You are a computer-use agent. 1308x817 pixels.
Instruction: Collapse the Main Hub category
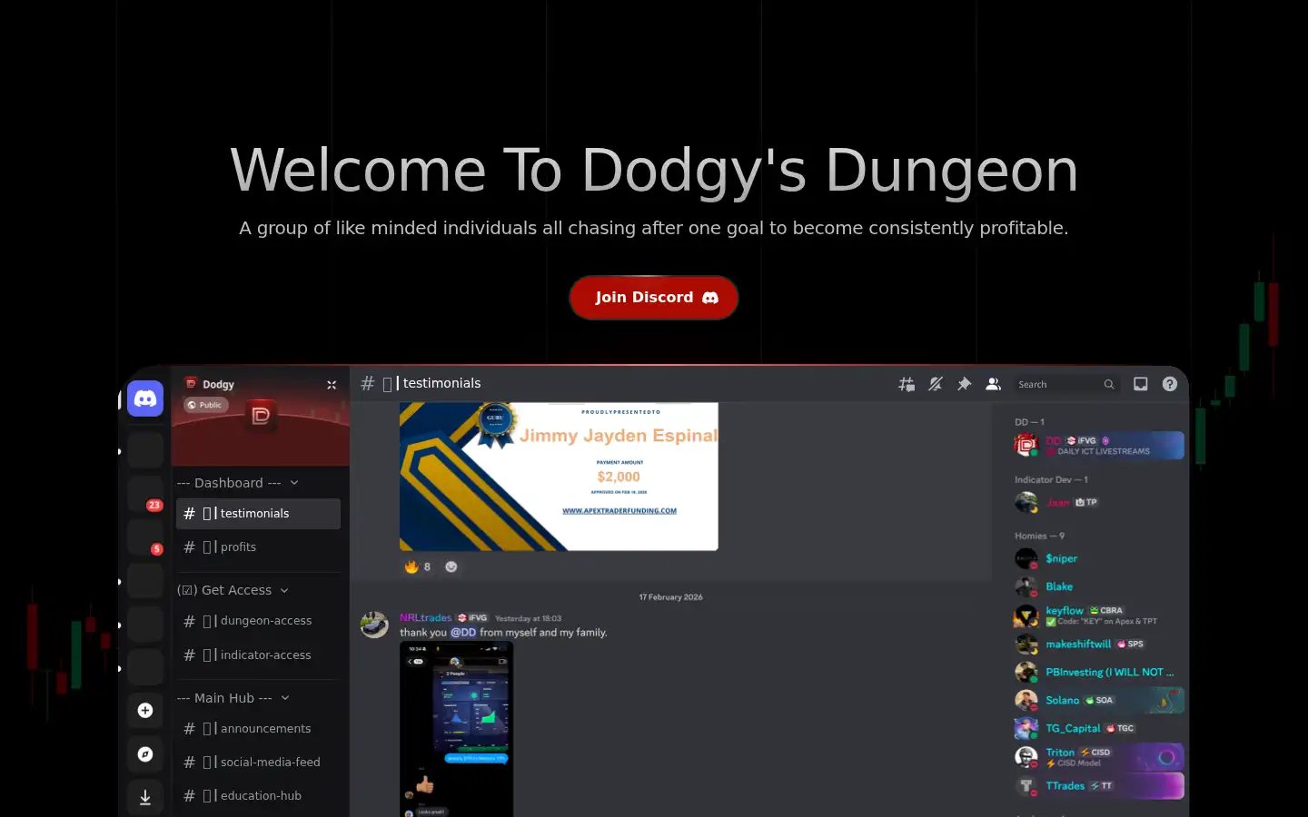click(233, 698)
